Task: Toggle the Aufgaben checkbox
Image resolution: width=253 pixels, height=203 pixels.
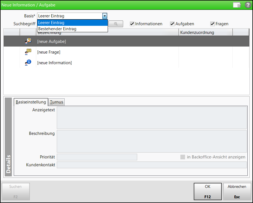Action: pos(172,24)
